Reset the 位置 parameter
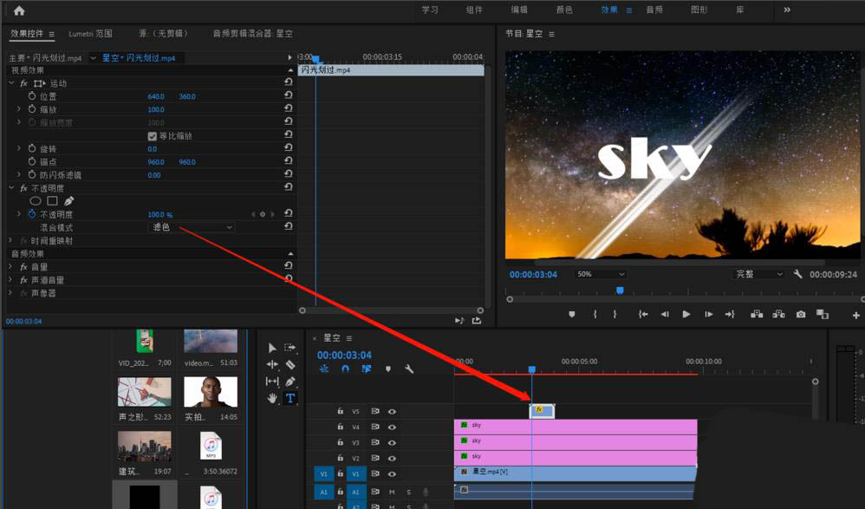 tap(288, 96)
